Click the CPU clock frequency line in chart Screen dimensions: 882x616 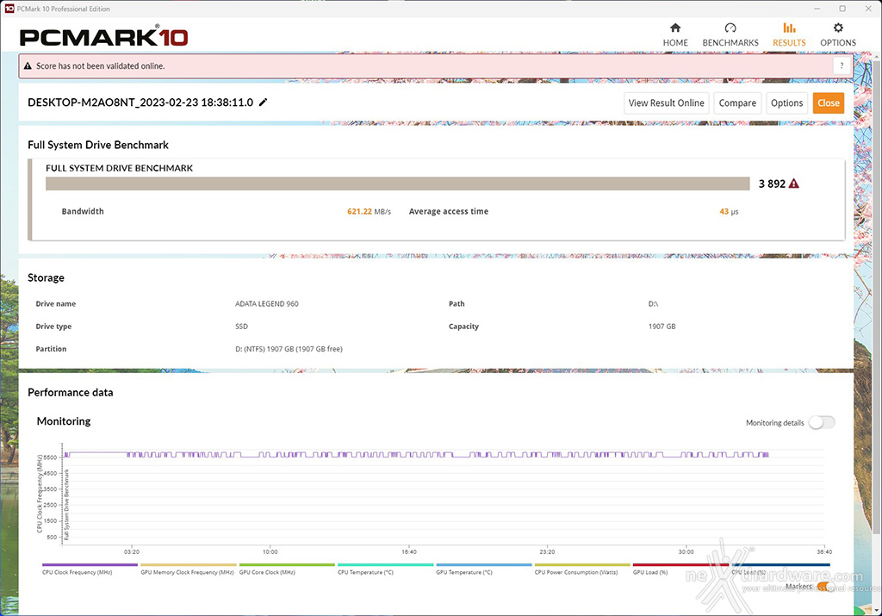416,455
